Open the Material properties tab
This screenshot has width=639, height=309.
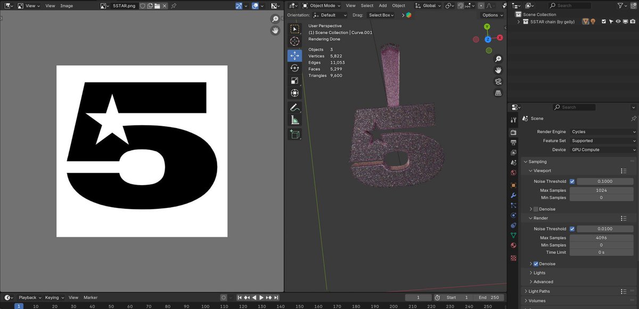pos(513,245)
